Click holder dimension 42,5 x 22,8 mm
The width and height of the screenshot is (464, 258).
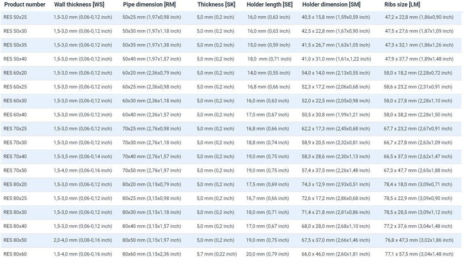(336, 31)
